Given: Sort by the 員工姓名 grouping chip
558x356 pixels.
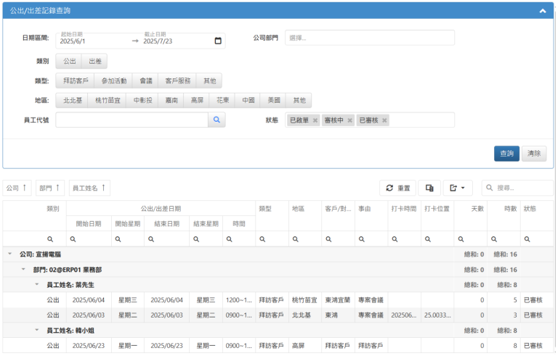Looking at the screenshot, I should click(89, 188).
